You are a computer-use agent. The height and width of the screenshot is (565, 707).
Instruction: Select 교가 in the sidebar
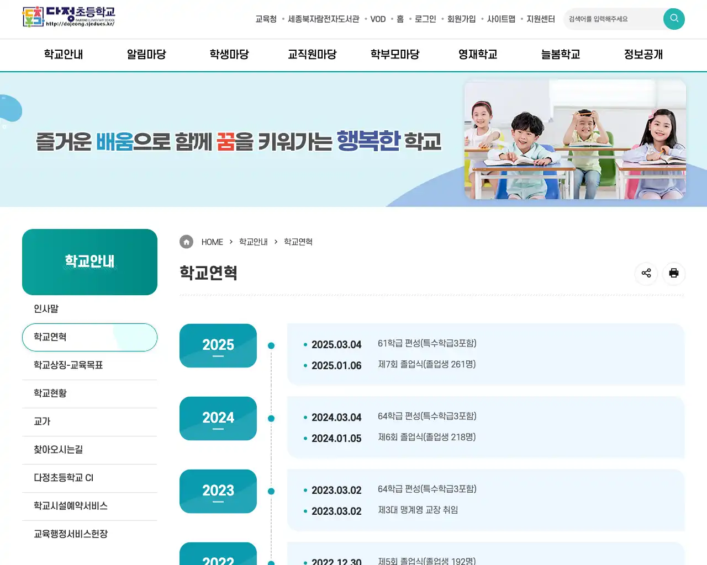point(89,422)
